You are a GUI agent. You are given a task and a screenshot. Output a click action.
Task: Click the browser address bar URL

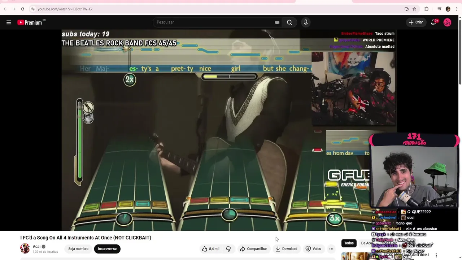click(65, 9)
